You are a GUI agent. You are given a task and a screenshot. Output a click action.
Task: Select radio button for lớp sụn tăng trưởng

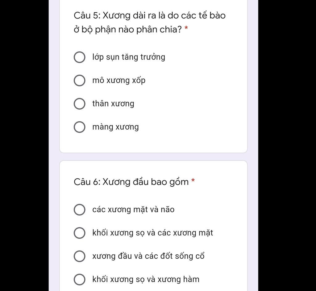click(x=79, y=57)
